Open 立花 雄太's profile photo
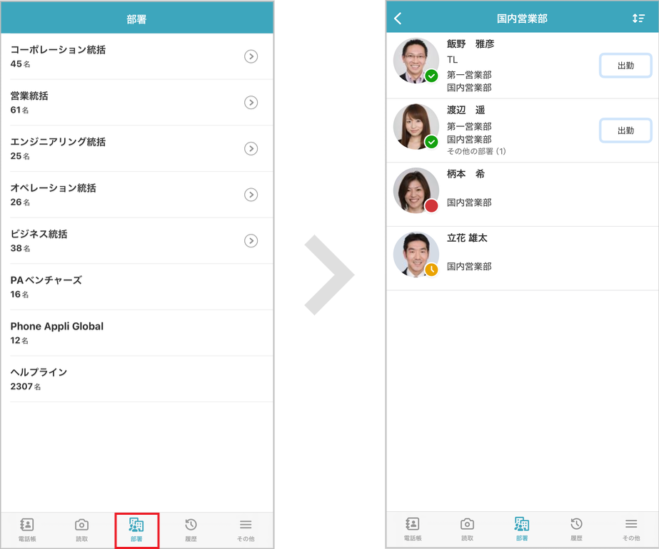This screenshot has height=549, width=659. click(x=416, y=255)
